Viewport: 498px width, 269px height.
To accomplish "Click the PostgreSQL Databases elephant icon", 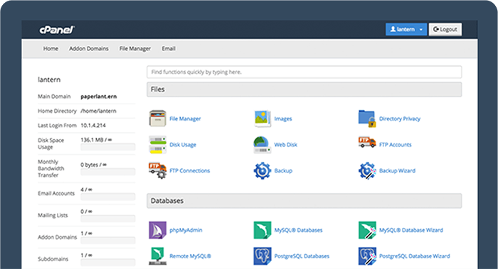I will click(263, 256).
